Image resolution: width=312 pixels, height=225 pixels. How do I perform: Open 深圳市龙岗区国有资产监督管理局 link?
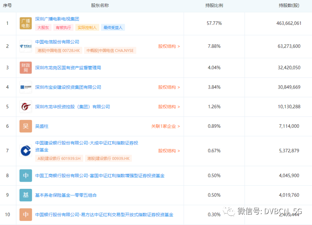[68, 67]
